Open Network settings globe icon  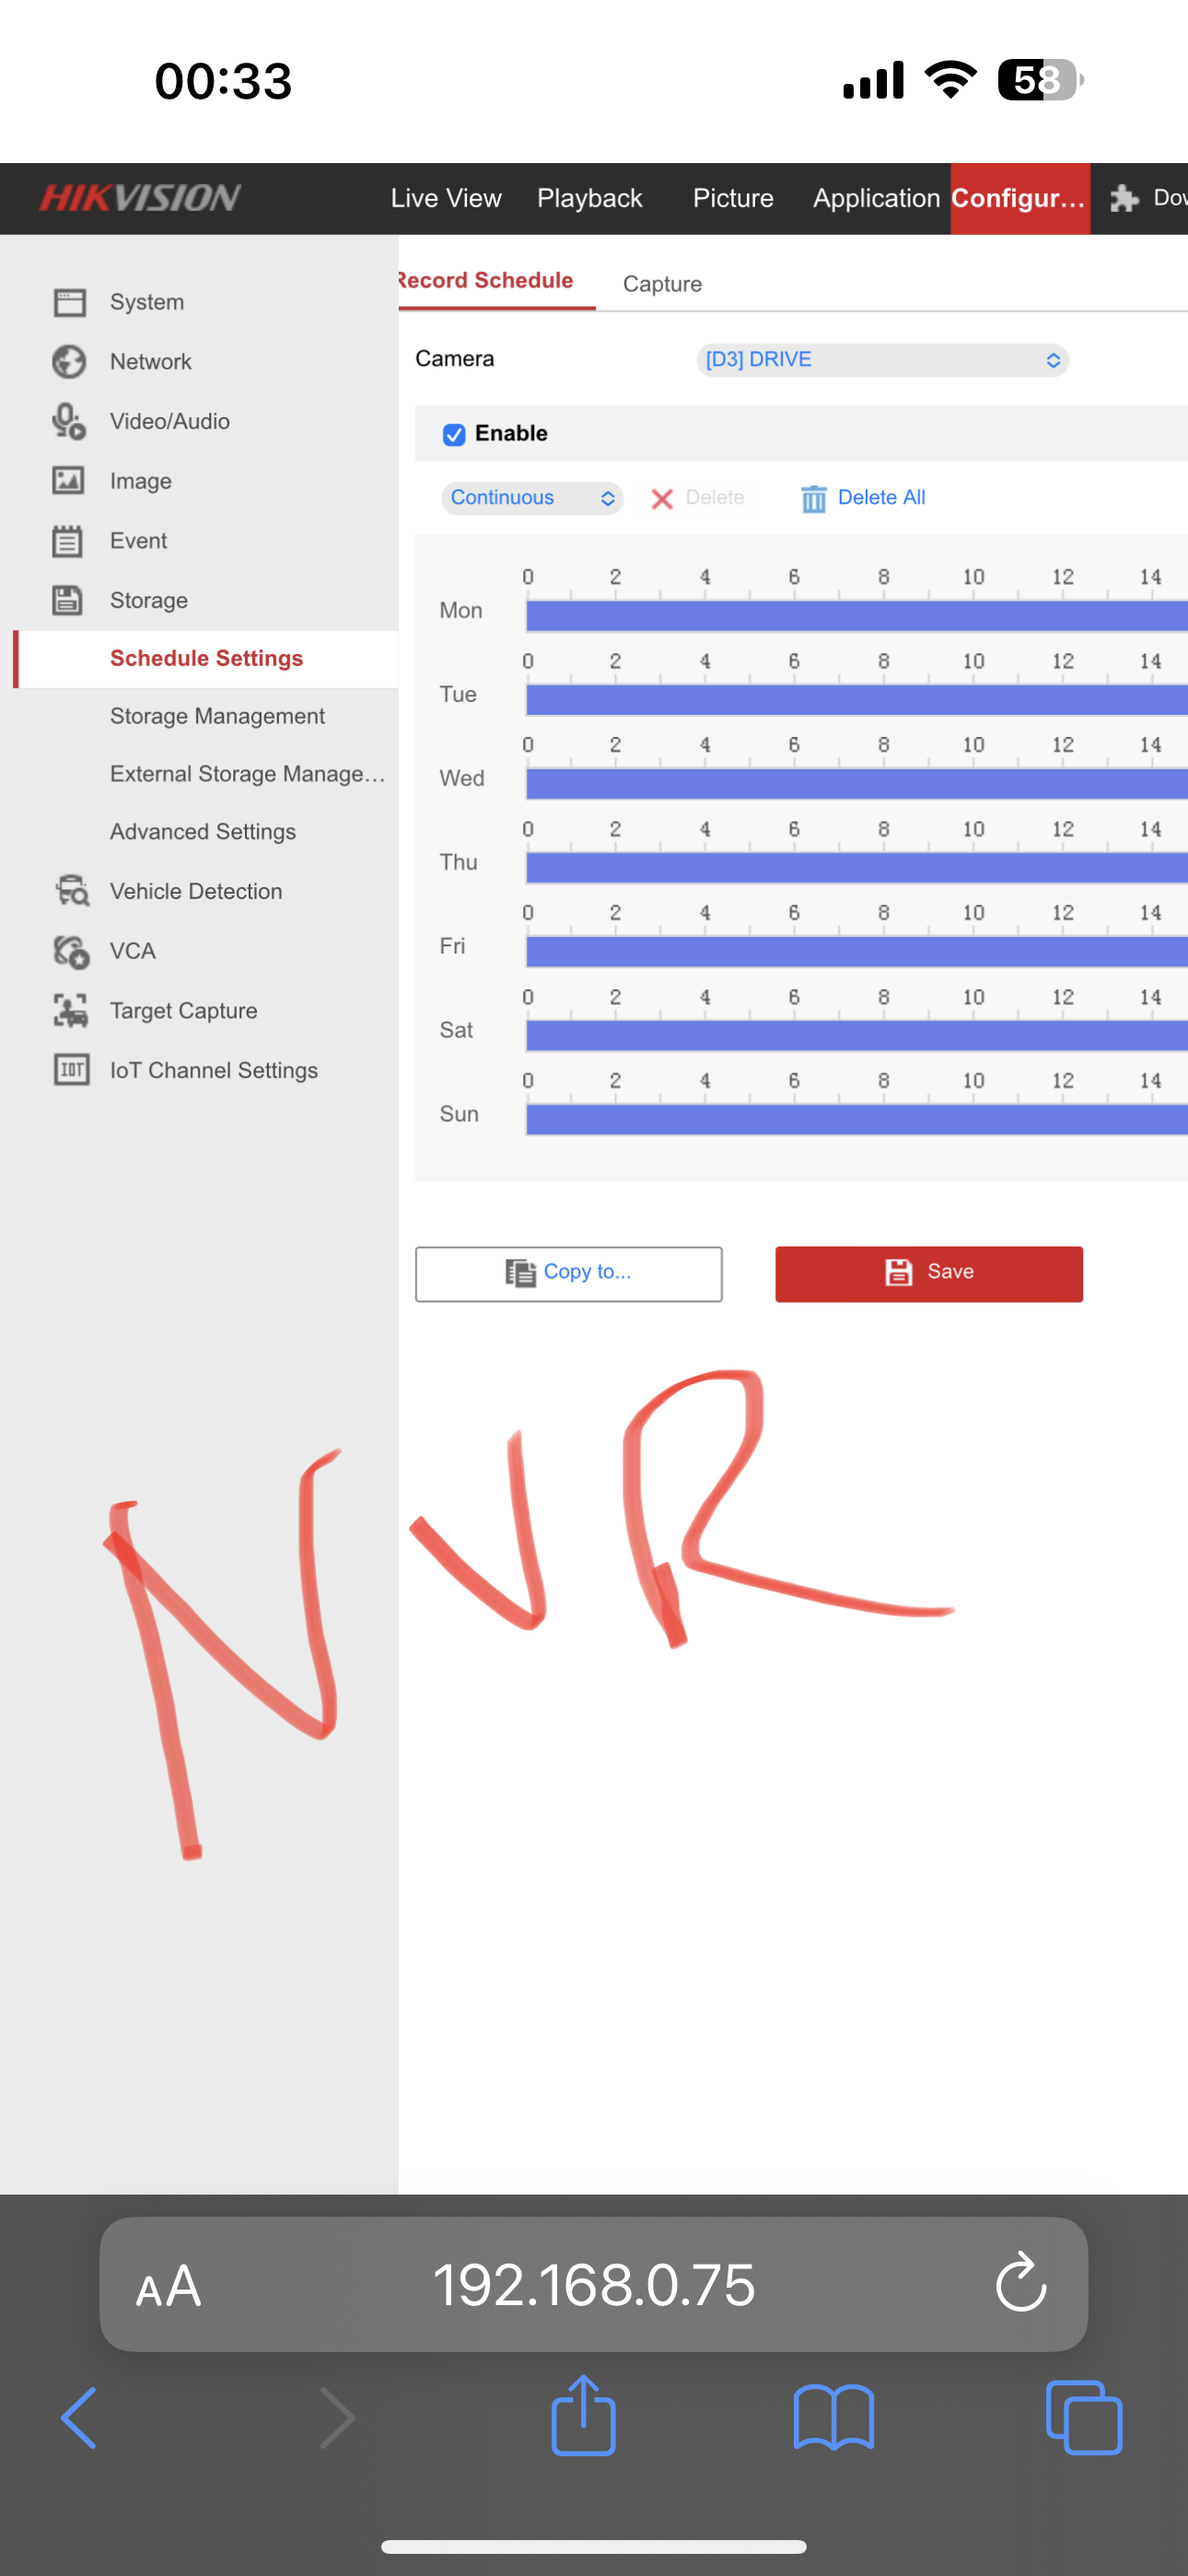click(x=69, y=362)
